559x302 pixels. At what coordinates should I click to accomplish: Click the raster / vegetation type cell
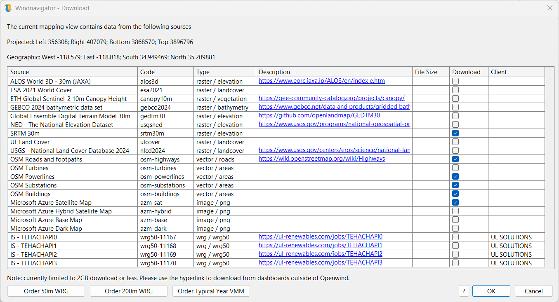[225, 98]
